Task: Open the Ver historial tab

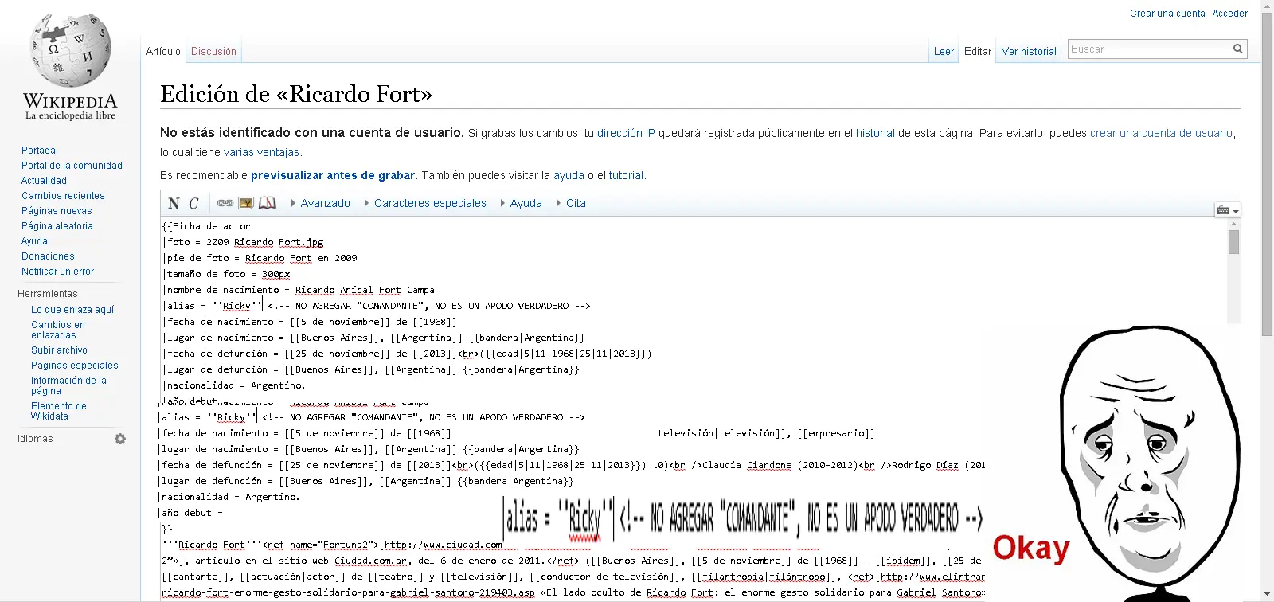Action: (1029, 51)
